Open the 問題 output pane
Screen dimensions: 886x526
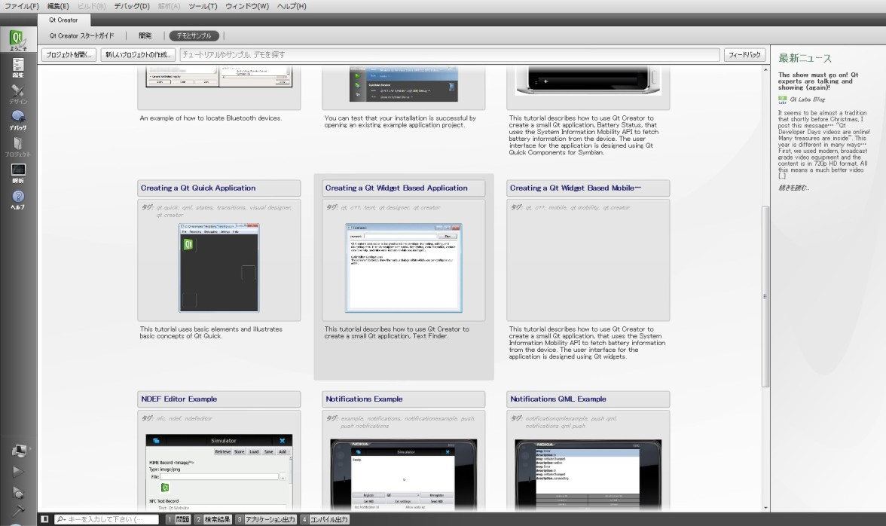[x=178, y=519]
